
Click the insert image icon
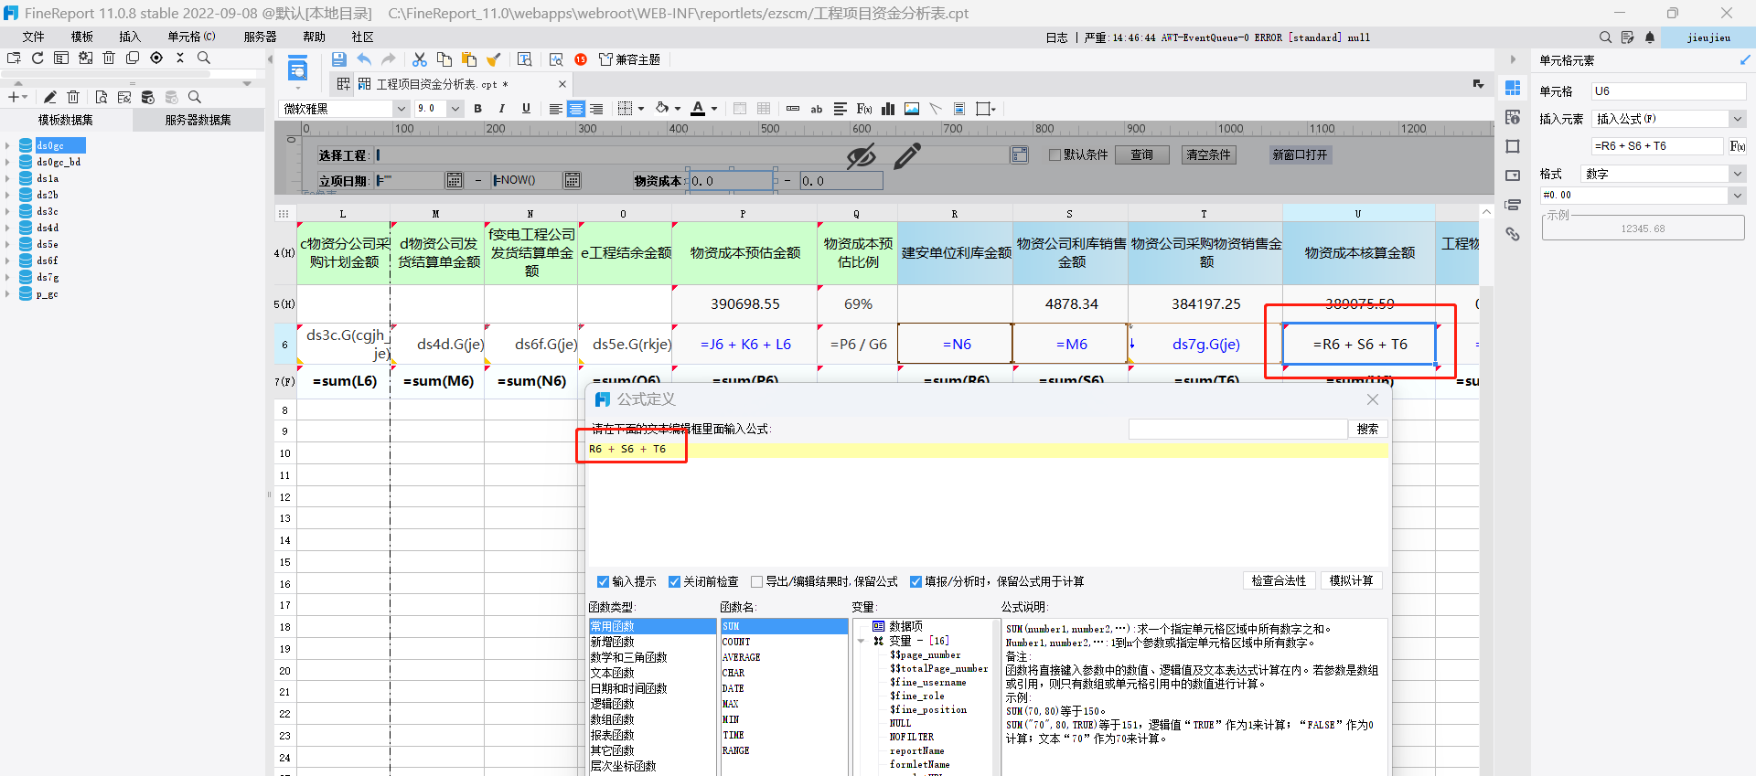tap(912, 109)
